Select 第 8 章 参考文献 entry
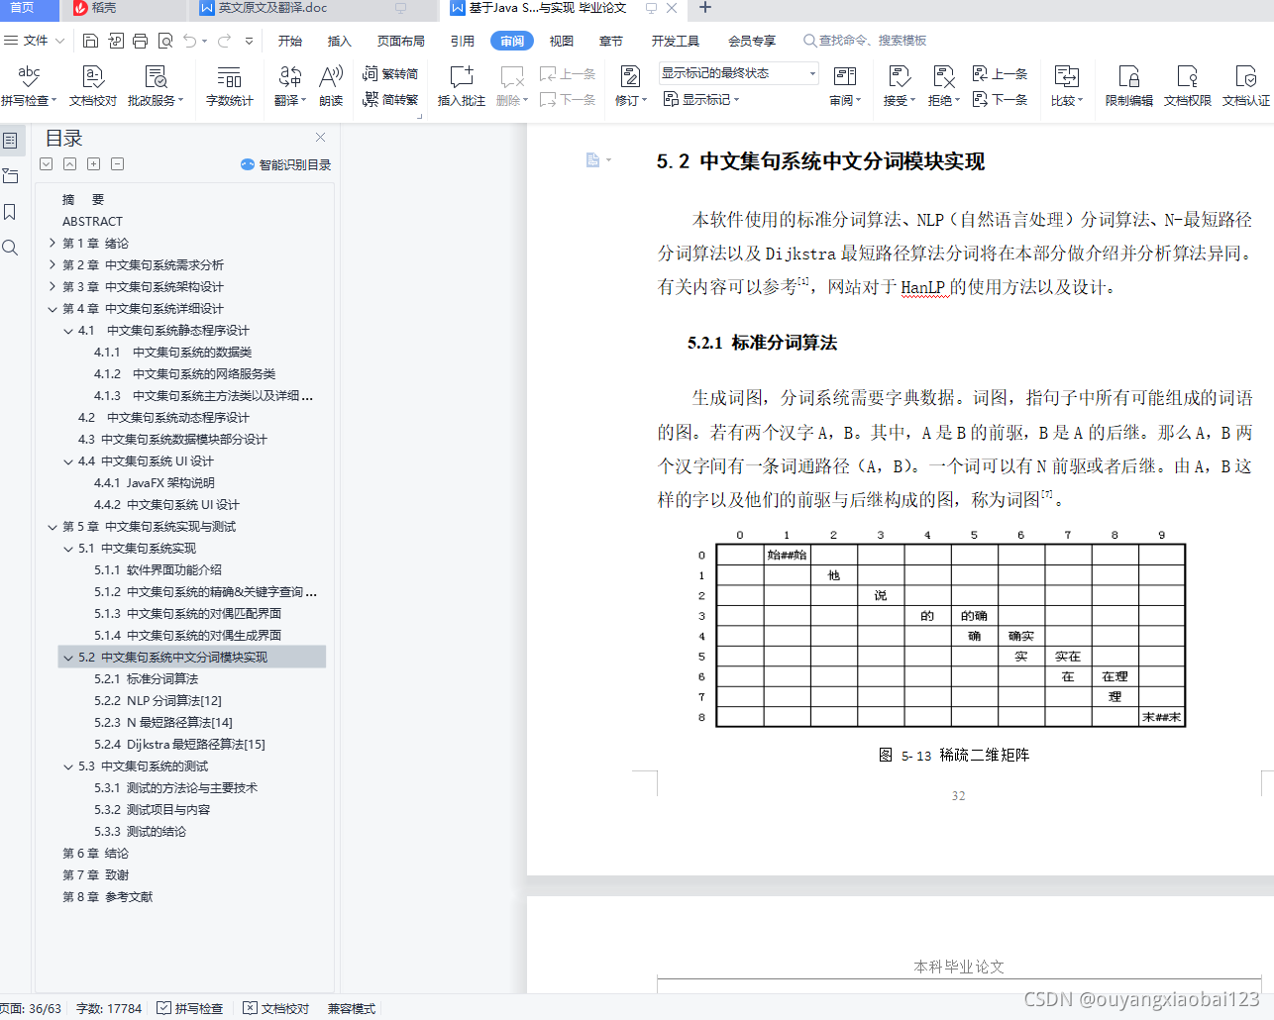This screenshot has height=1020, width=1274. pyautogui.click(x=108, y=896)
